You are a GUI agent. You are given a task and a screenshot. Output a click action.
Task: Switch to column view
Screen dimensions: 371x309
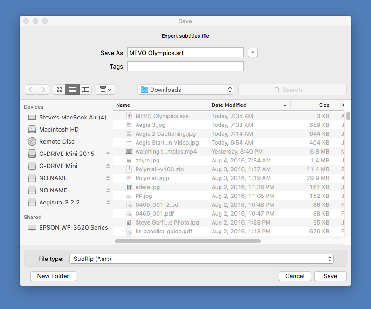tap(86, 90)
